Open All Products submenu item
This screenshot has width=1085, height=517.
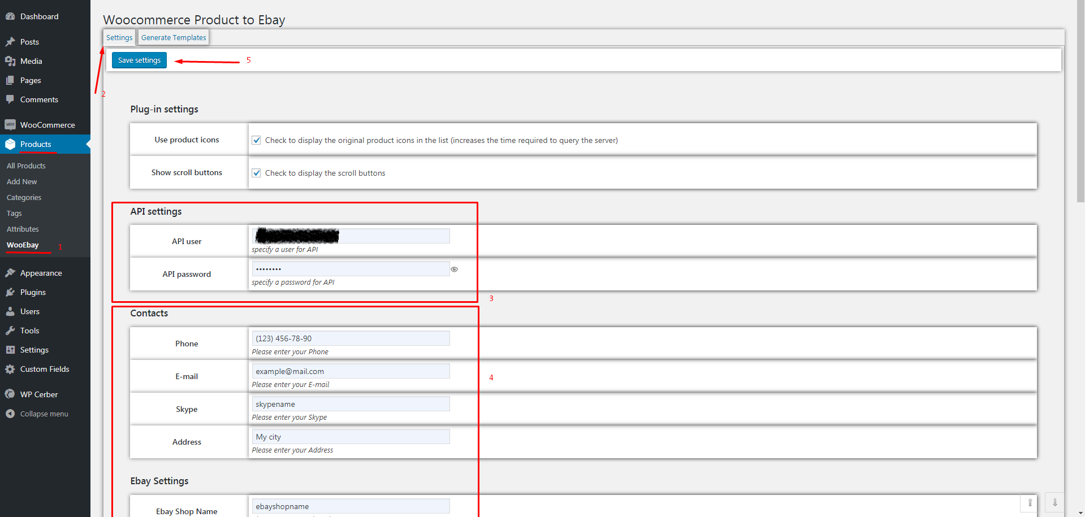(x=26, y=166)
